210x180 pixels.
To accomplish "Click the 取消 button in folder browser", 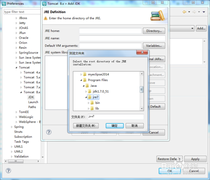I will point(134,126).
